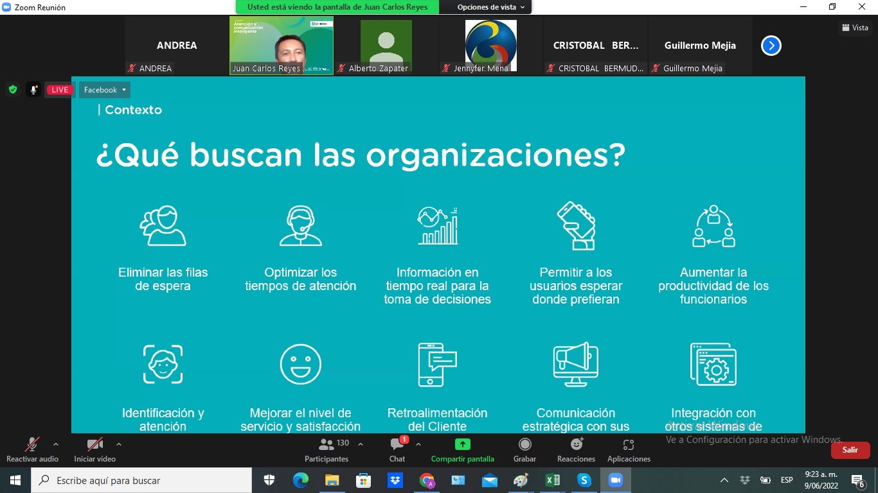The height and width of the screenshot is (493, 878).
Task: Select ANDREA's participant tile
Action: point(177,46)
